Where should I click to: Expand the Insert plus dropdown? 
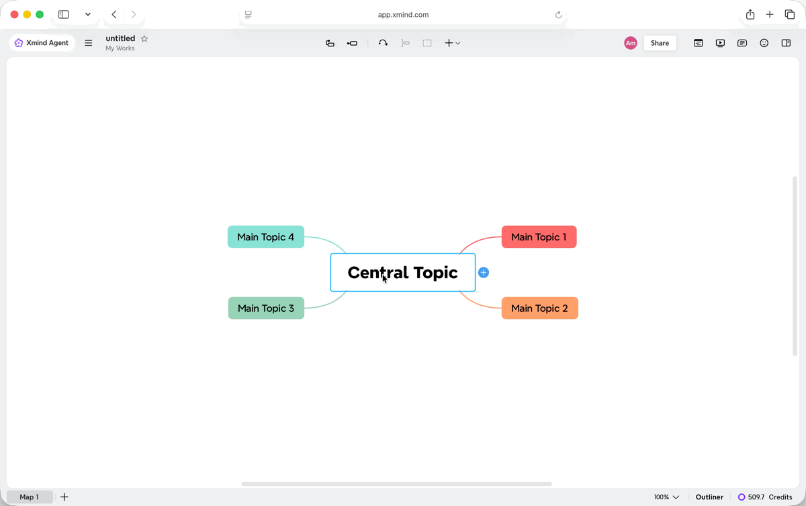452,43
